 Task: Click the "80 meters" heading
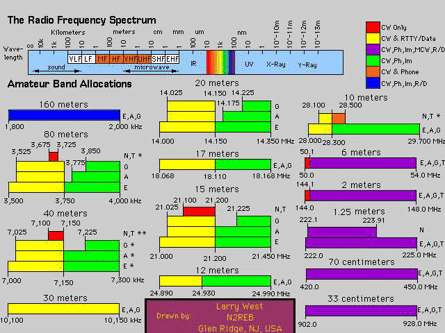[x=66, y=134]
